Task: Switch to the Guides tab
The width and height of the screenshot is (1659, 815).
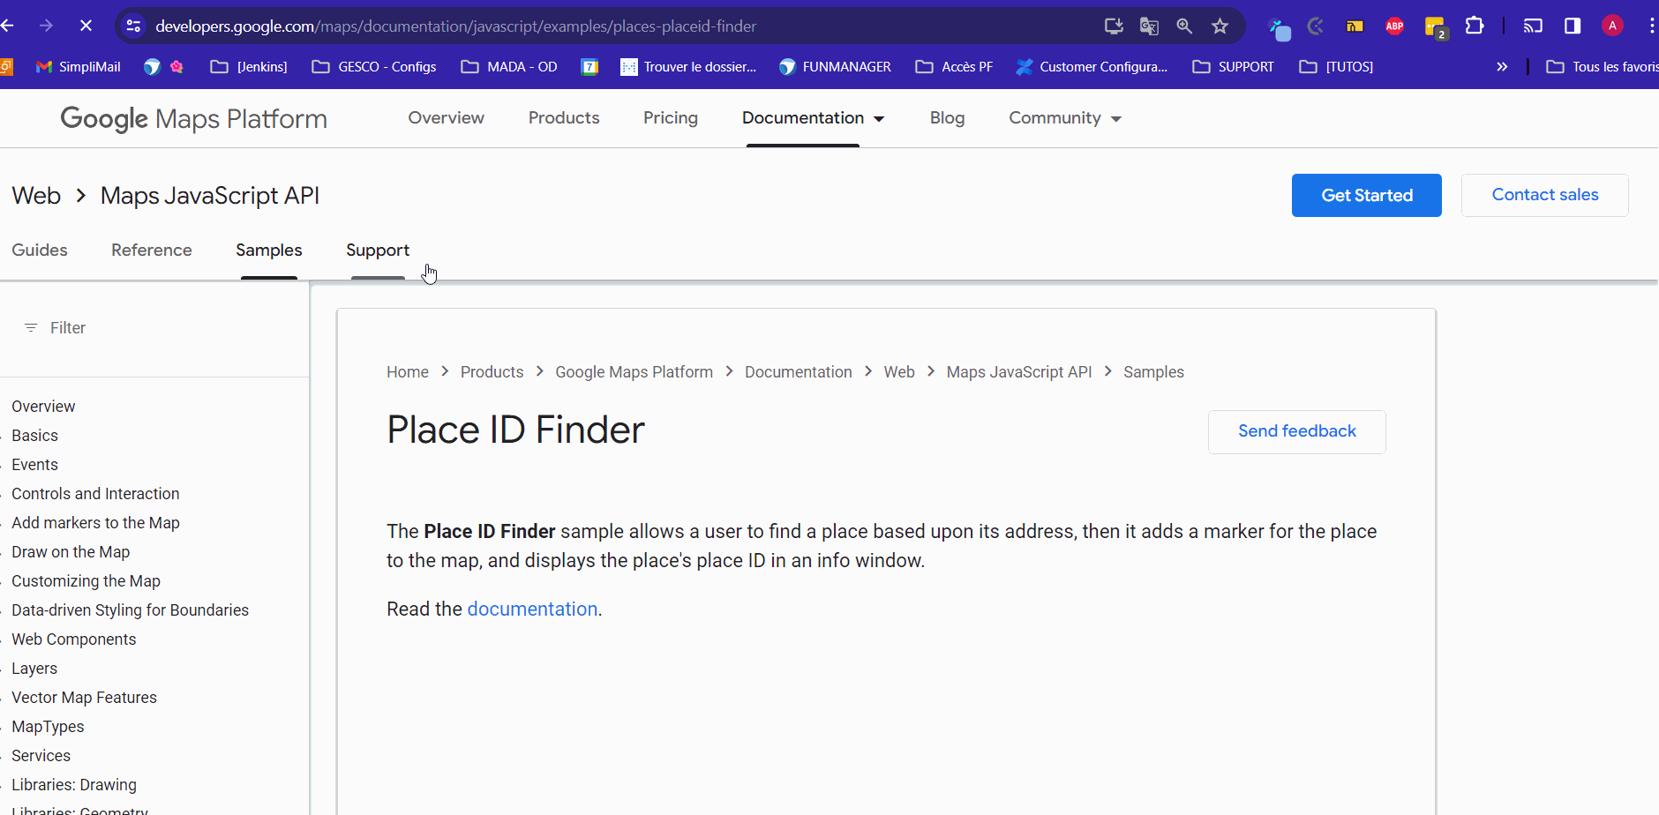Action: 40,250
